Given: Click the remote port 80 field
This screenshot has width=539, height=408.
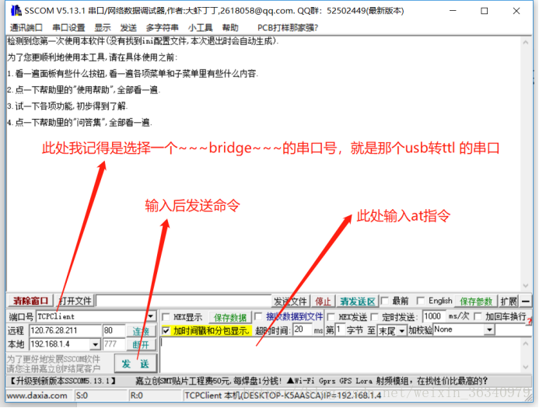Looking at the screenshot, I should (114, 331).
